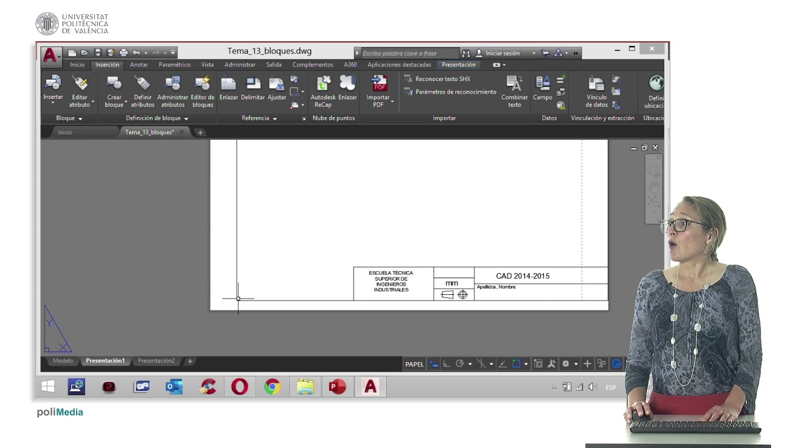Click the print icon in quick access toolbar

click(x=123, y=53)
